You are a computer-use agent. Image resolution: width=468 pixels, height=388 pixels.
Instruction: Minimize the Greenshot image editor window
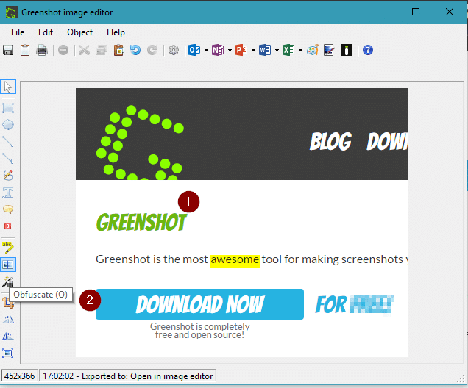coord(383,12)
